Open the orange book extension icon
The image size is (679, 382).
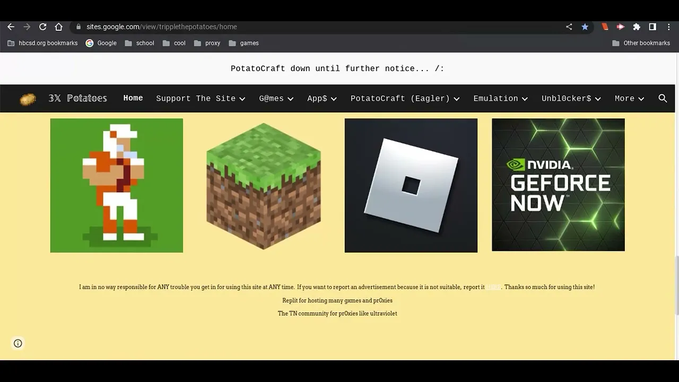click(x=605, y=27)
